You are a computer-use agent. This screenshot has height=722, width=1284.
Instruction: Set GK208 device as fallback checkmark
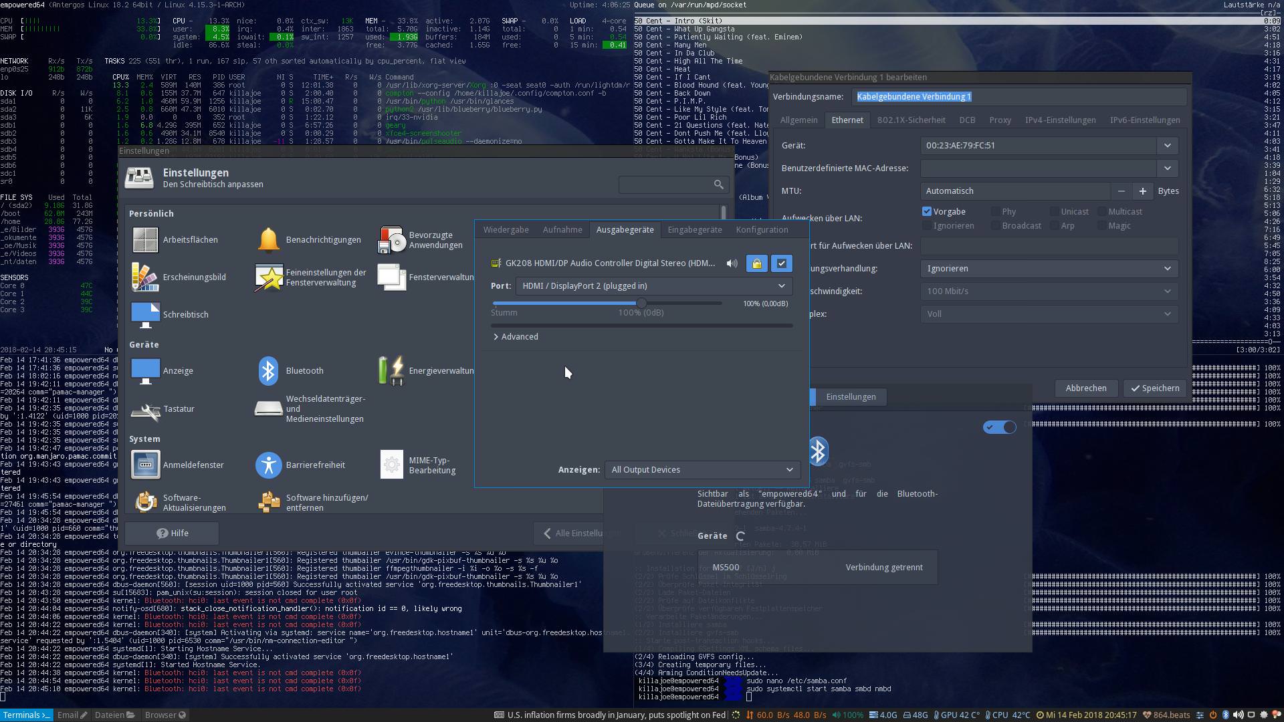(x=781, y=263)
